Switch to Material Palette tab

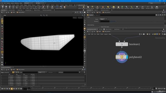108,29
